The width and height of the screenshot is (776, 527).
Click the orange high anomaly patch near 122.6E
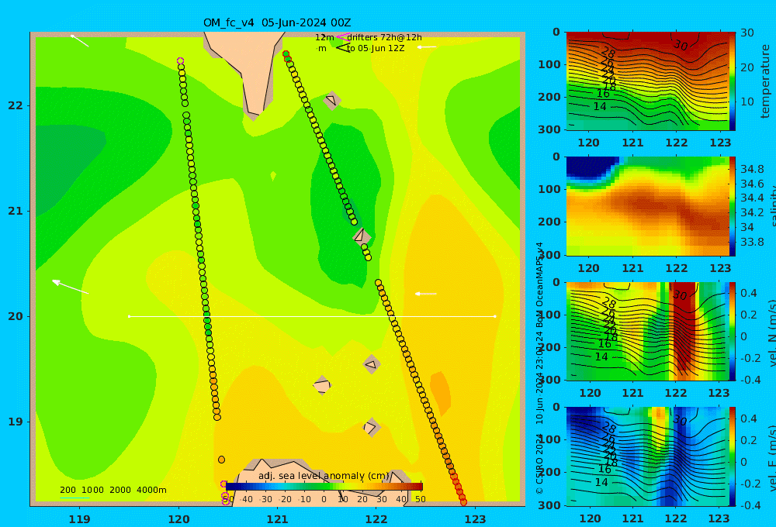[x=441, y=393]
